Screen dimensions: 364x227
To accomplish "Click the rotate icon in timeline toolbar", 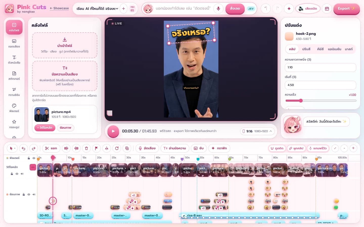I will (117, 148).
